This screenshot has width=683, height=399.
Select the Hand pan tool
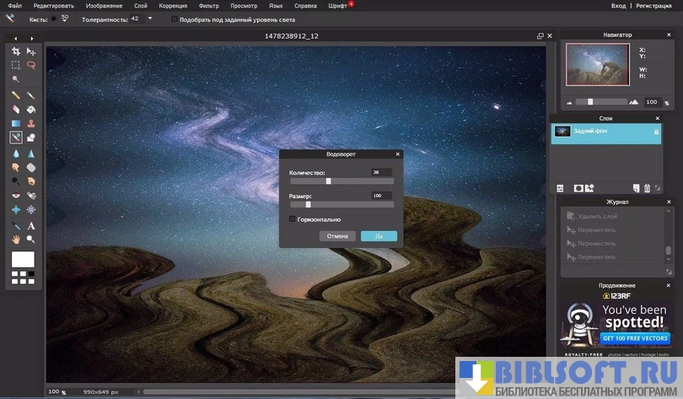click(15, 240)
